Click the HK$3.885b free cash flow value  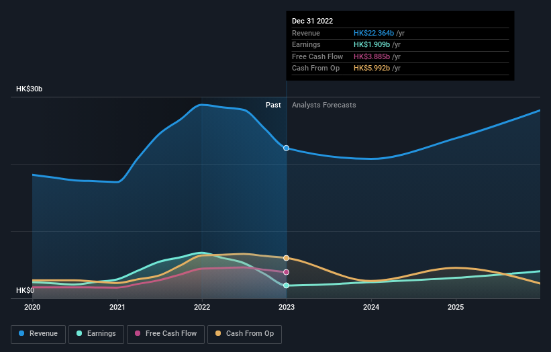tap(371, 56)
